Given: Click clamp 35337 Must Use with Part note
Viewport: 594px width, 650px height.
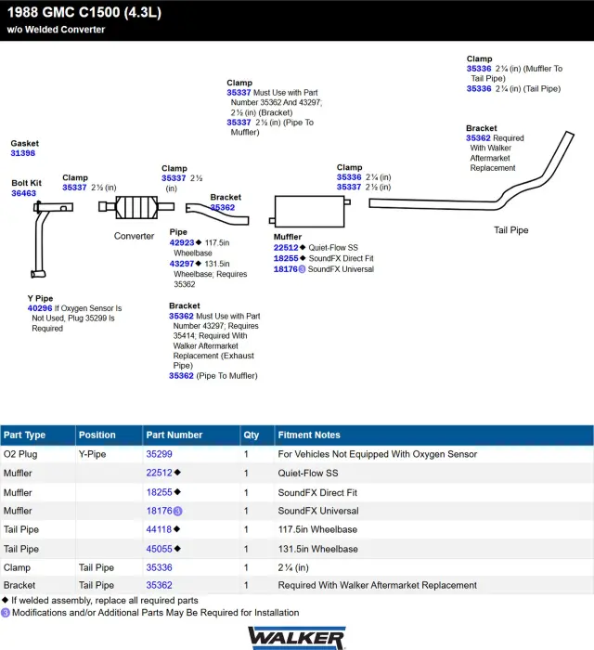Looking at the screenshot, I should [x=239, y=93].
